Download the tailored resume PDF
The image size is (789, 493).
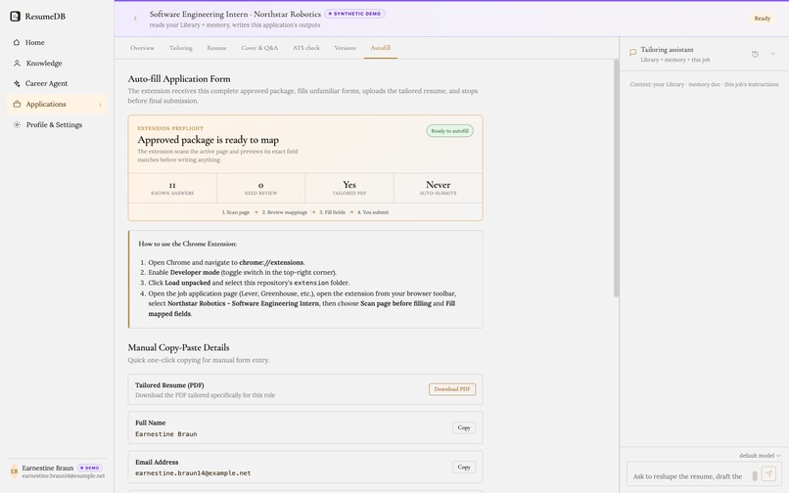pos(452,389)
